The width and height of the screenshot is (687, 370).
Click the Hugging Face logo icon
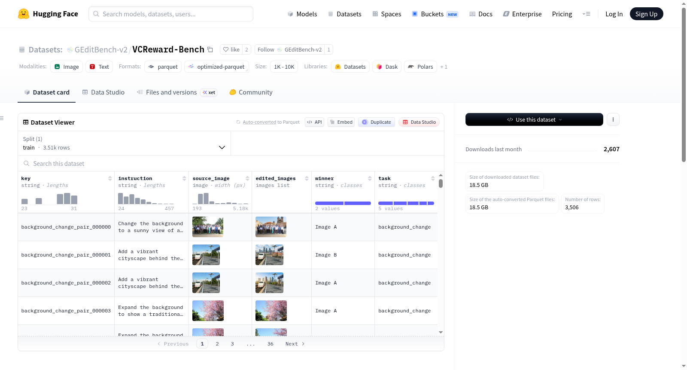[24, 14]
